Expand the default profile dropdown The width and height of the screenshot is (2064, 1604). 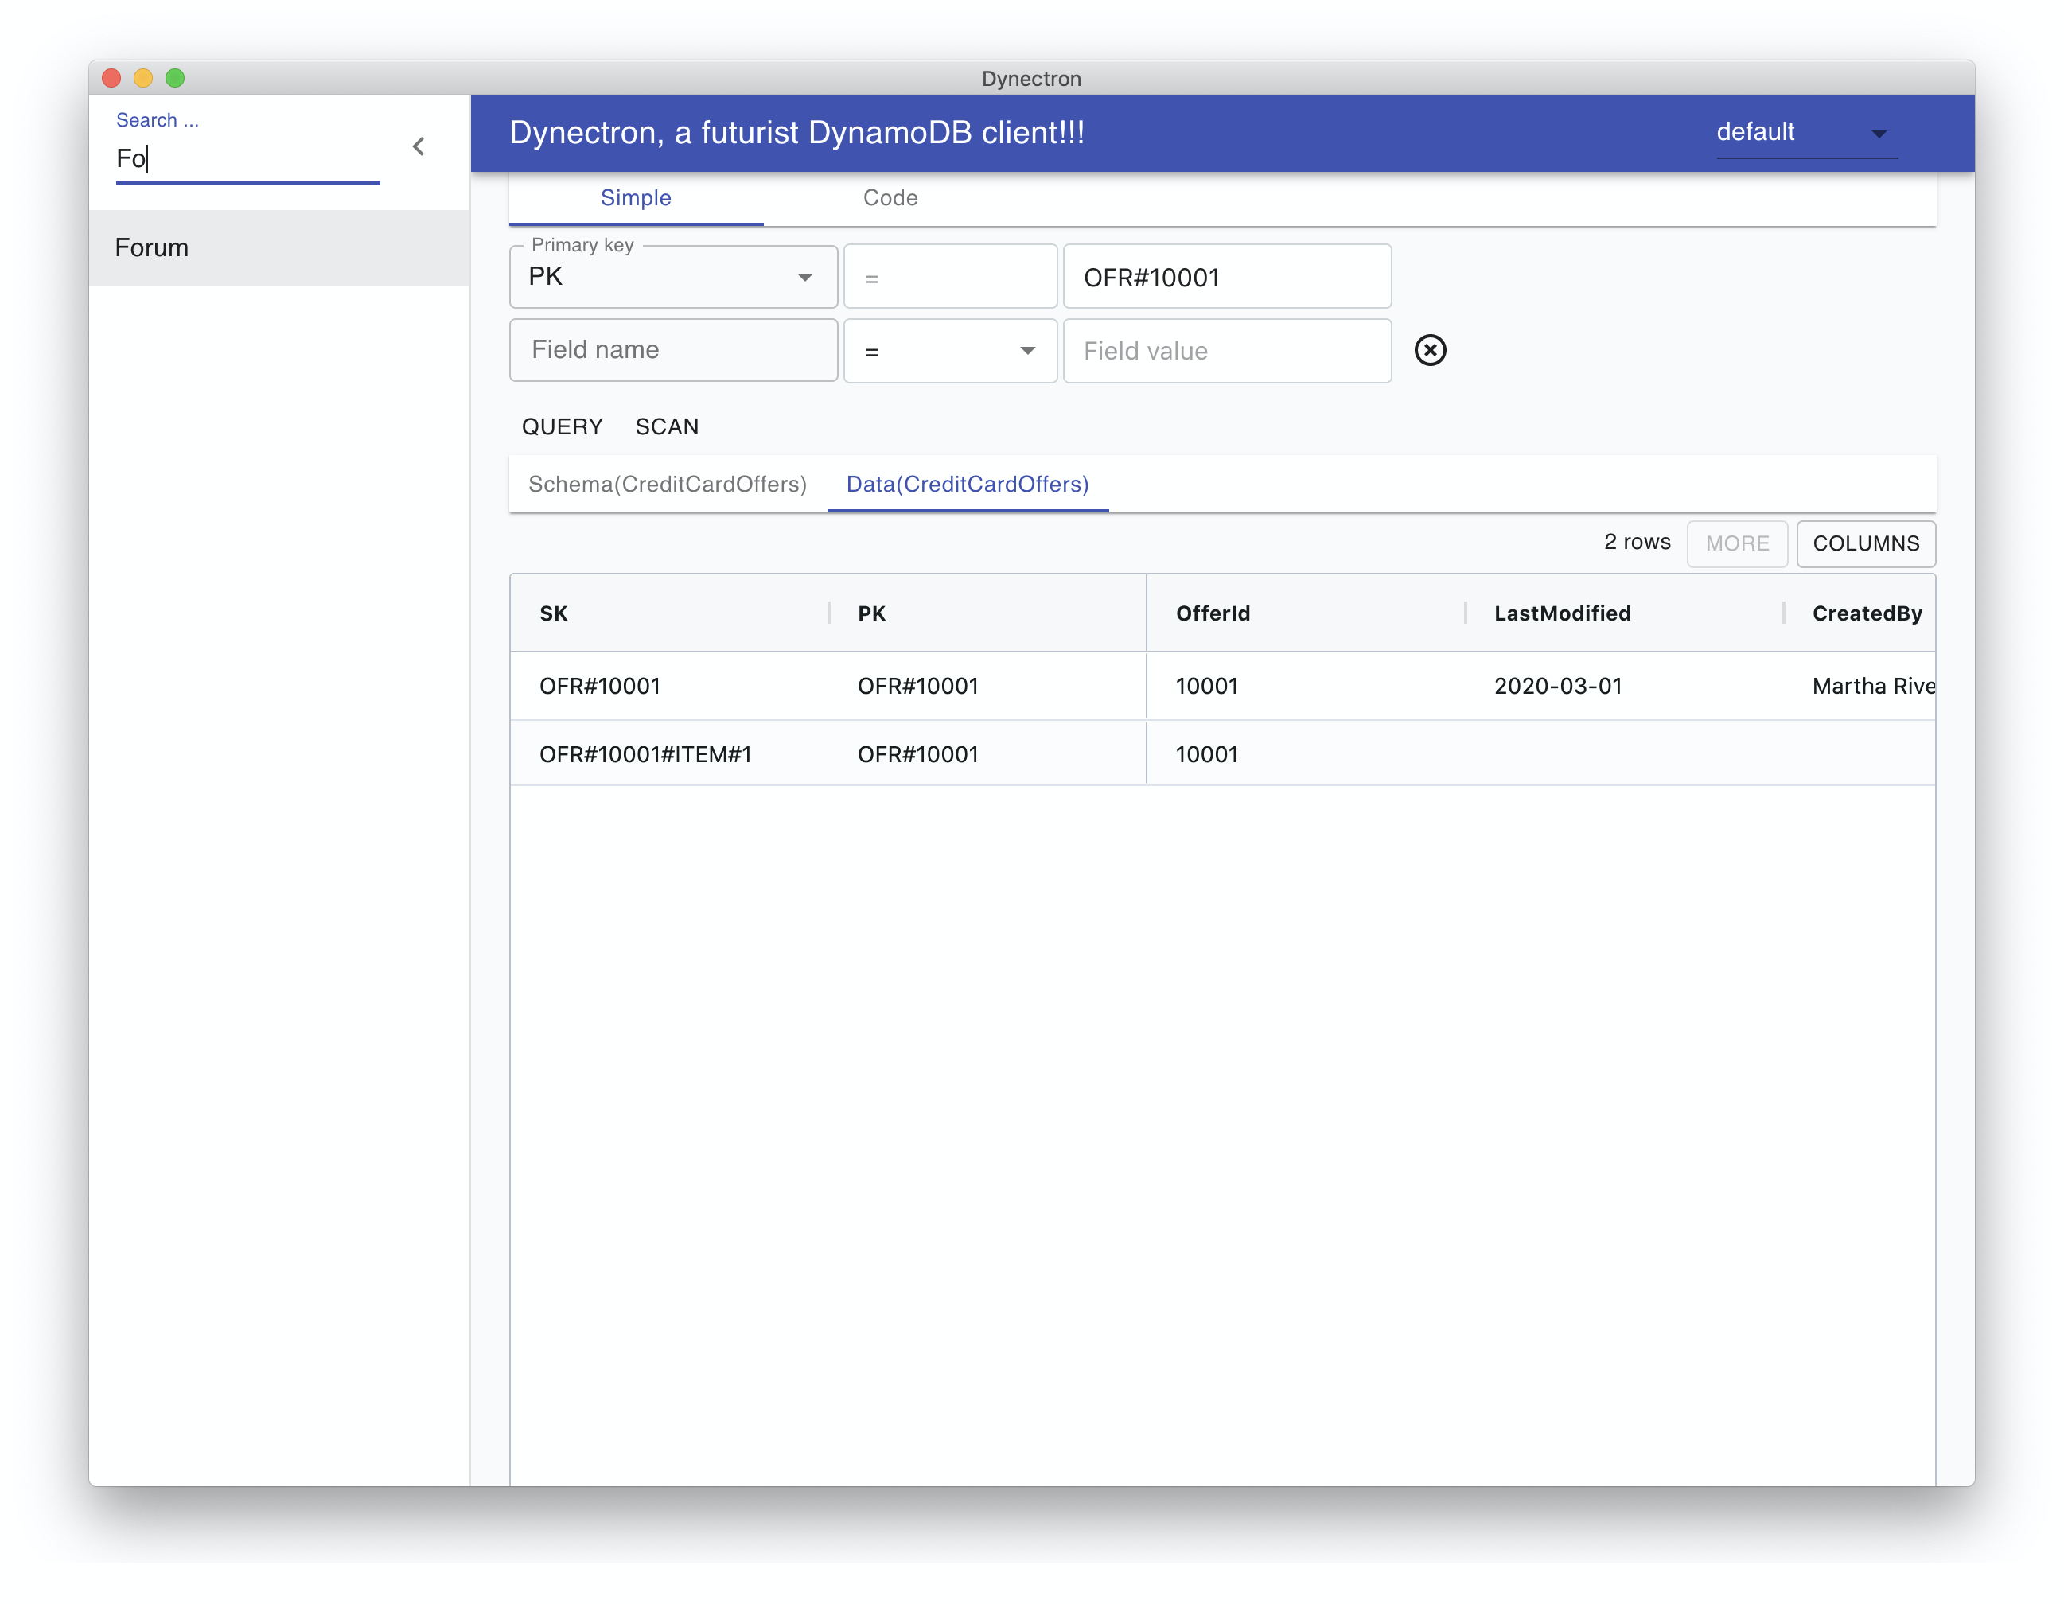(x=1805, y=134)
